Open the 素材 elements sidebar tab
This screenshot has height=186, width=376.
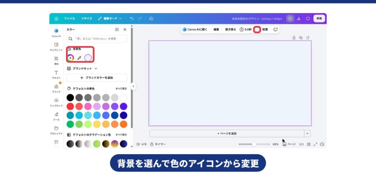(56, 61)
